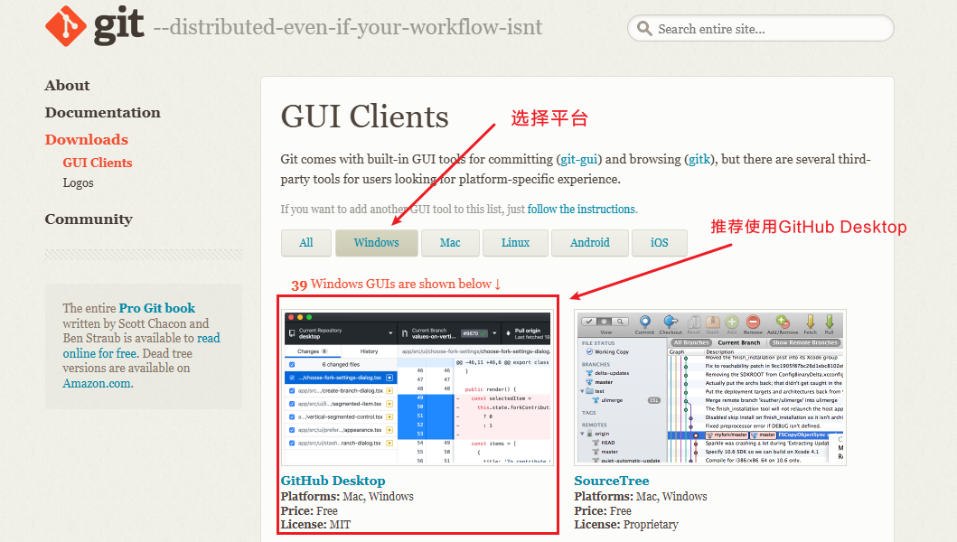Click the "--distributed-even-if-your-workflow-isnt" tagline

pos(347,27)
